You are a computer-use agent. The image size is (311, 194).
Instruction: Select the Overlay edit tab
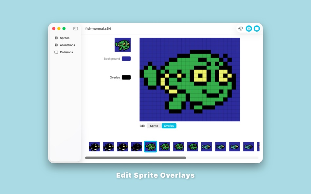point(169,125)
